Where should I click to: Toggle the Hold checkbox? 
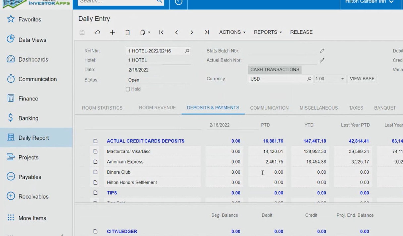128,89
